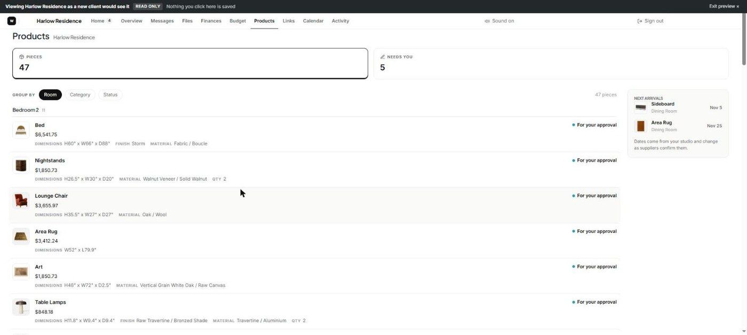The height and width of the screenshot is (335, 747).
Task: Select the Needs You 5 summary card
Action: pyautogui.click(x=551, y=63)
